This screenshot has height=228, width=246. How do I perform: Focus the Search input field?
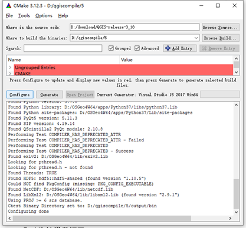63,48
